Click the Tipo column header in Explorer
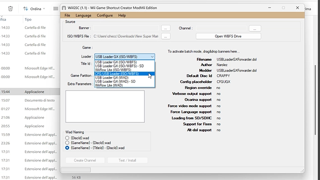320x180 pixels. click(x=28, y=19)
